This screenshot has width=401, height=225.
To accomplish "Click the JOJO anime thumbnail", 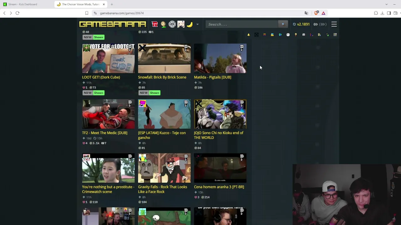I will [220, 114].
